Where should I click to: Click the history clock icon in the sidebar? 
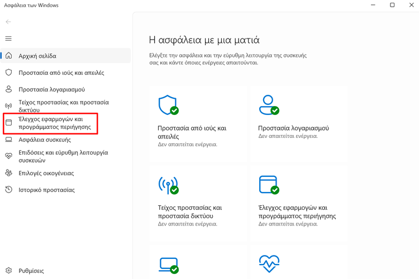coord(8,190)
